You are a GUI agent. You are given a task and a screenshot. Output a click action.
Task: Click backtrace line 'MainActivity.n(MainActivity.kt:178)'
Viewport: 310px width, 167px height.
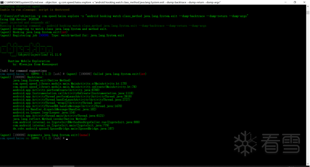(70, 83)
